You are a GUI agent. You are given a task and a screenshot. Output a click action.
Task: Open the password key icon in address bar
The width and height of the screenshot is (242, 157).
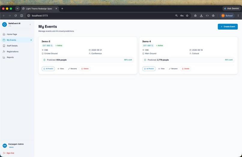182,16
